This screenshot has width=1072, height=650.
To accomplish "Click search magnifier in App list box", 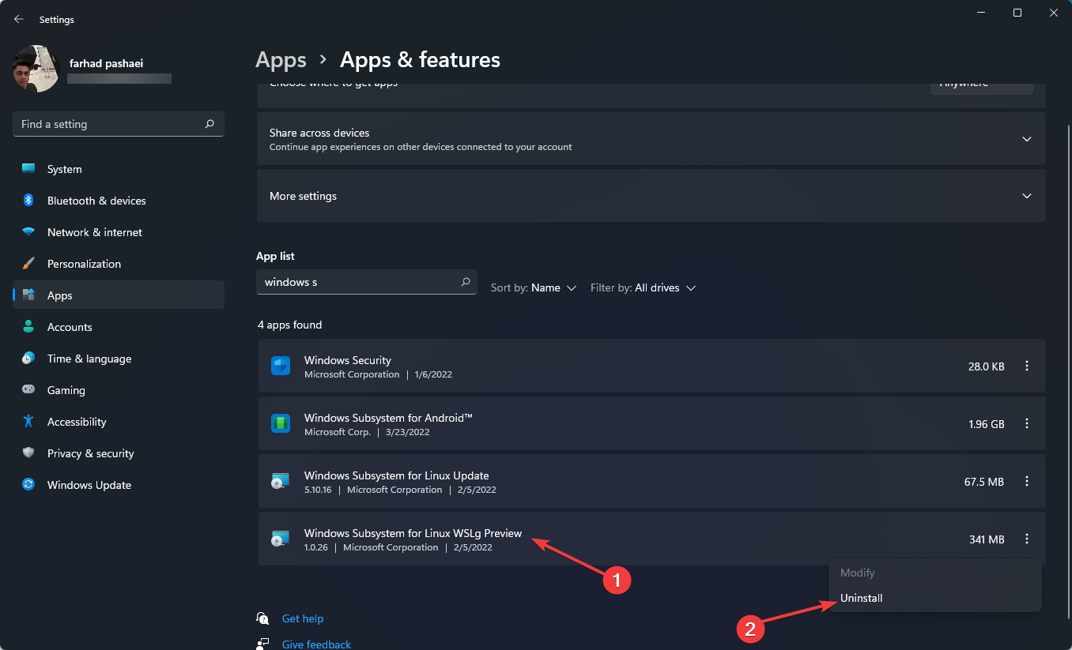I will point(466,282).
